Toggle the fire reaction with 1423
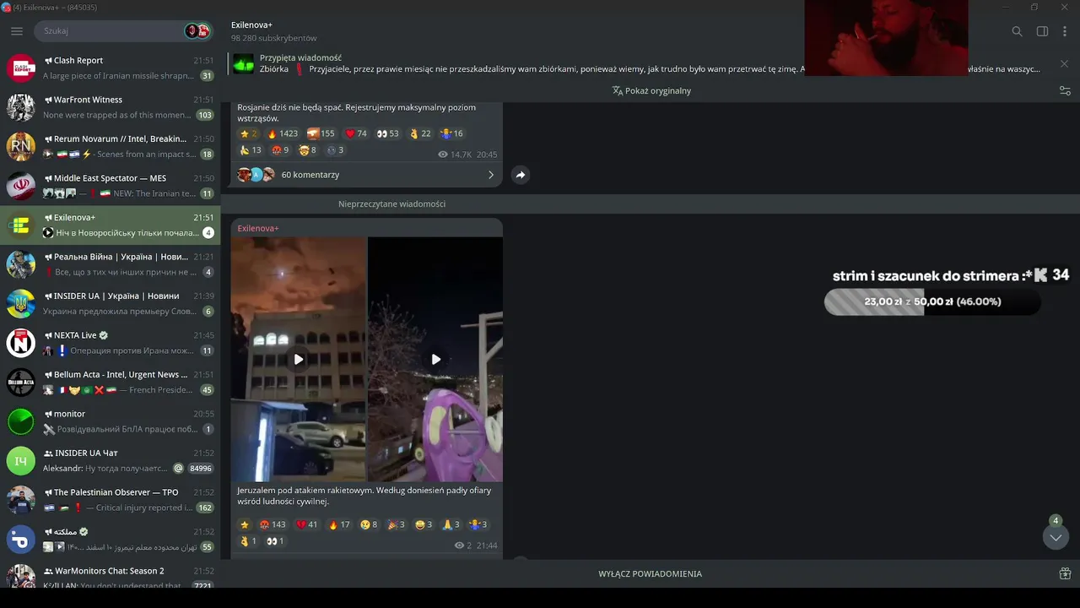Viewport: 1080px width, 608px height. point(283,133)
